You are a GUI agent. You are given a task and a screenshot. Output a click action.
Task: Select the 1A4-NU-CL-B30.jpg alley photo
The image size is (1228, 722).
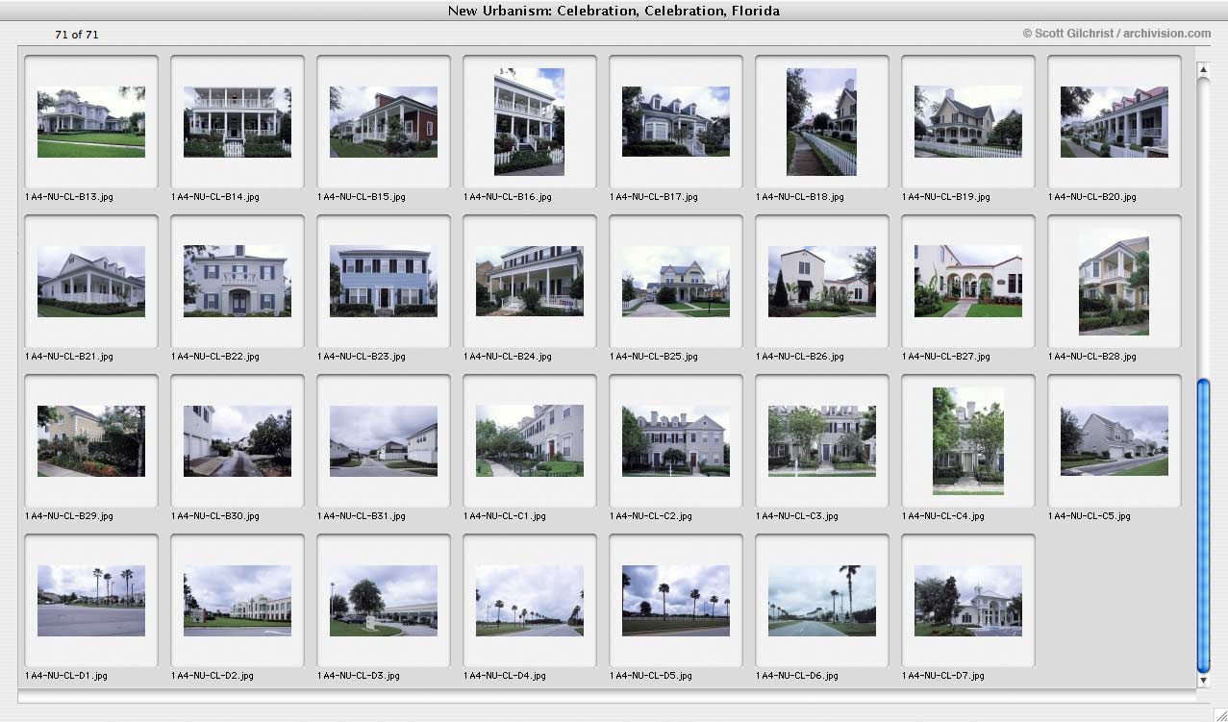[x=238, y=441]
